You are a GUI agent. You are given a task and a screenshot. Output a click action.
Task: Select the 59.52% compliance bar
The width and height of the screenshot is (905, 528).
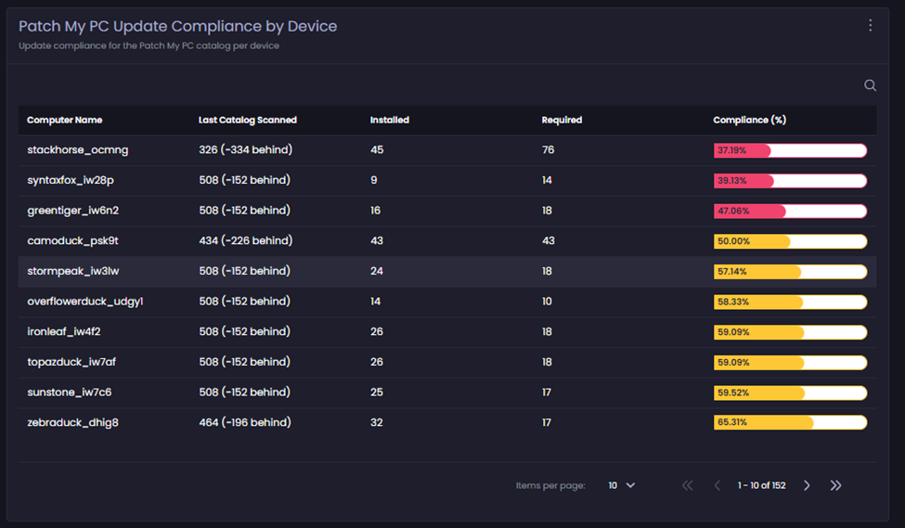pyautogui.click(x=790, y=393)
